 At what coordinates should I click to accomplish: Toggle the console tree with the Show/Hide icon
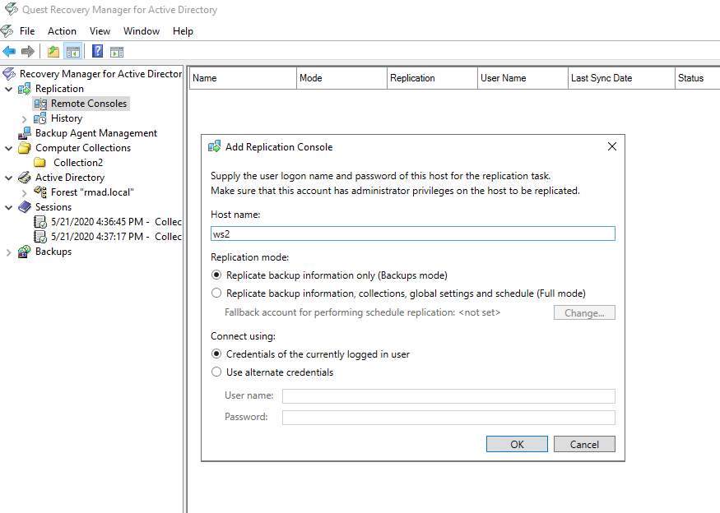[x=72, y=51]
